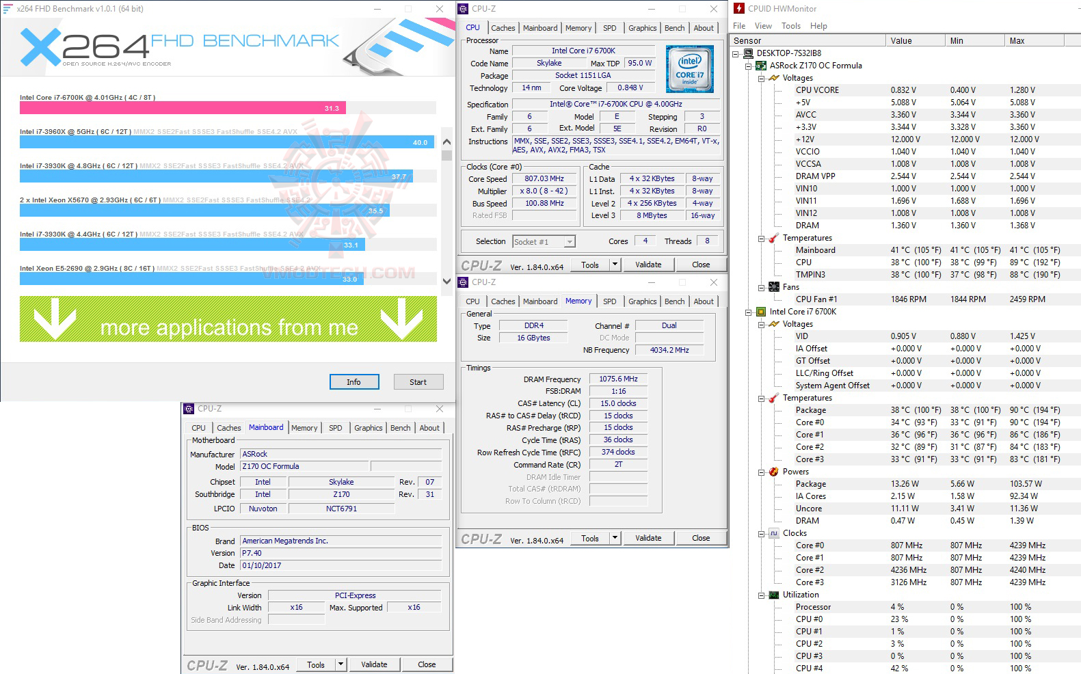
Task: Click the ASRock Z170 OC Formula motherboard icon
Action: 761,66
